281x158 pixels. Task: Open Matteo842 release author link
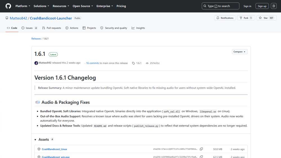coord(45,63)
